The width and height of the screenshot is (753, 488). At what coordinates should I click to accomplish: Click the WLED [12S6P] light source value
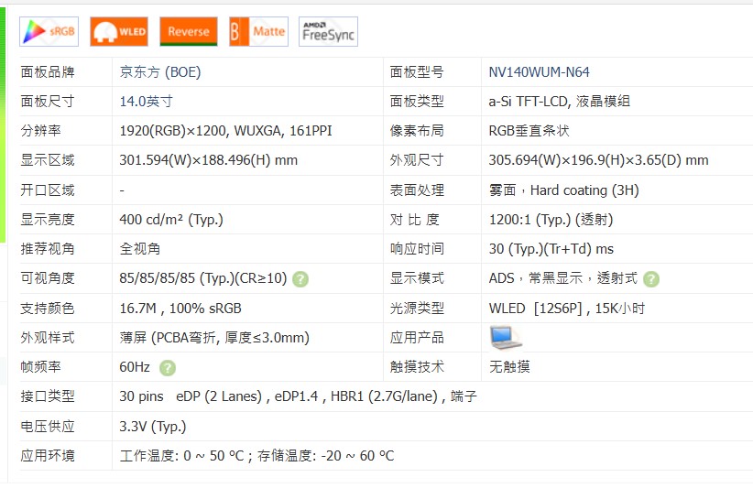567,309
